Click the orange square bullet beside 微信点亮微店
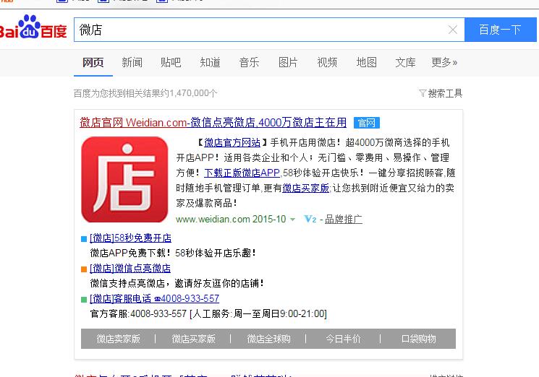 84,269
